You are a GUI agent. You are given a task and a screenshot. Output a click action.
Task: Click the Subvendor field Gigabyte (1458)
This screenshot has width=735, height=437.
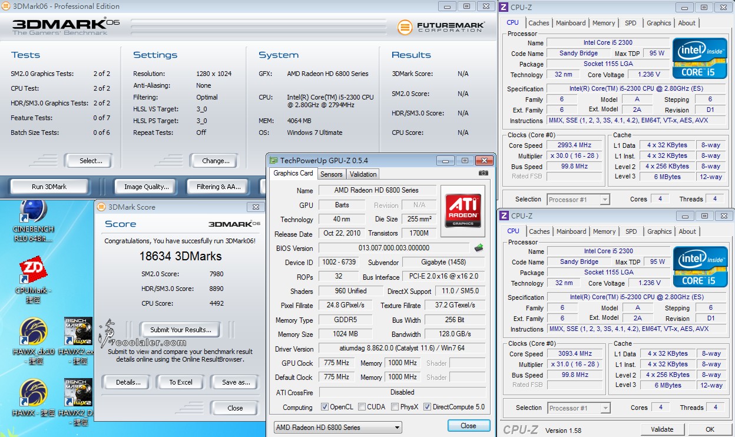coord(443,262)
